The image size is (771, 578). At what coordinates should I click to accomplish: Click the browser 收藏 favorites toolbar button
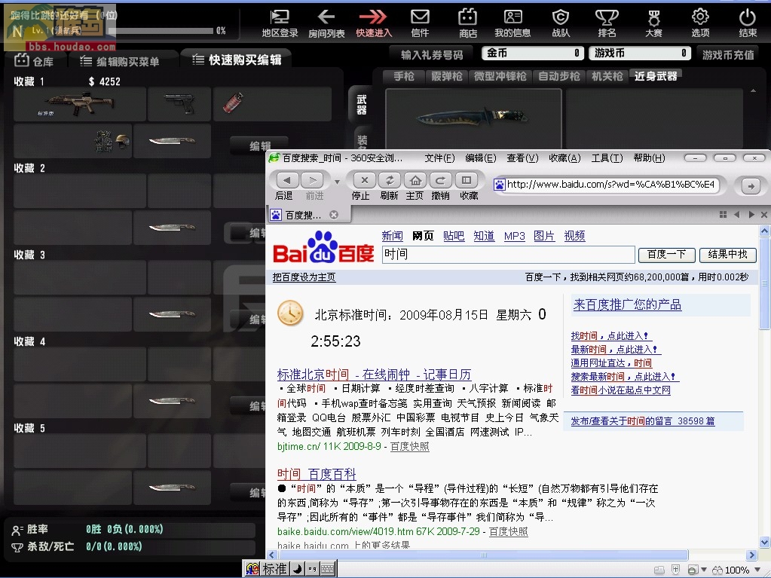coord(467,180)
